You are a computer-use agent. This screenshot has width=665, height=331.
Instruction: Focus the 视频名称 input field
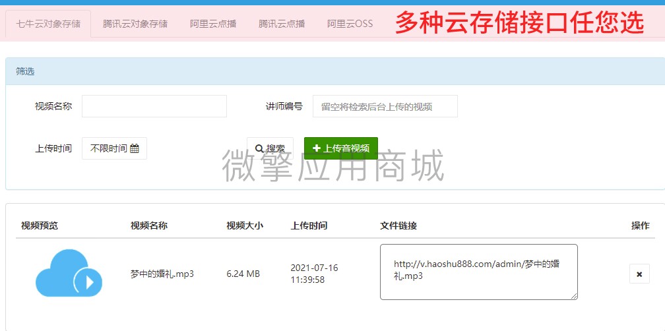click(154, 106)
